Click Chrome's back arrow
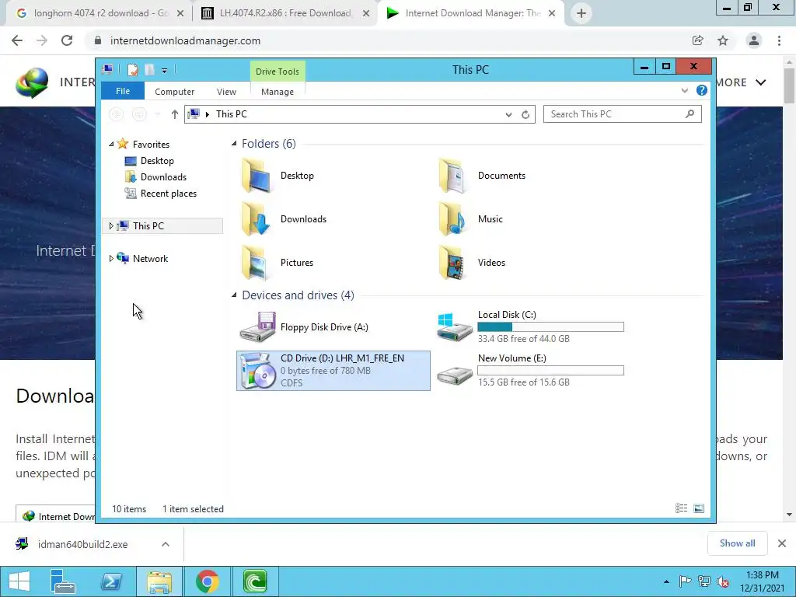Screen dimensions: 796x597 tap(17, 40)
